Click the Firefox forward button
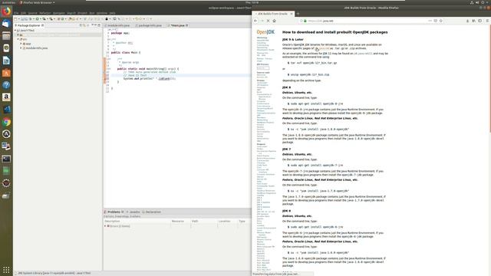The width and height of the screenshot is (491, 276). coord(262,21)
